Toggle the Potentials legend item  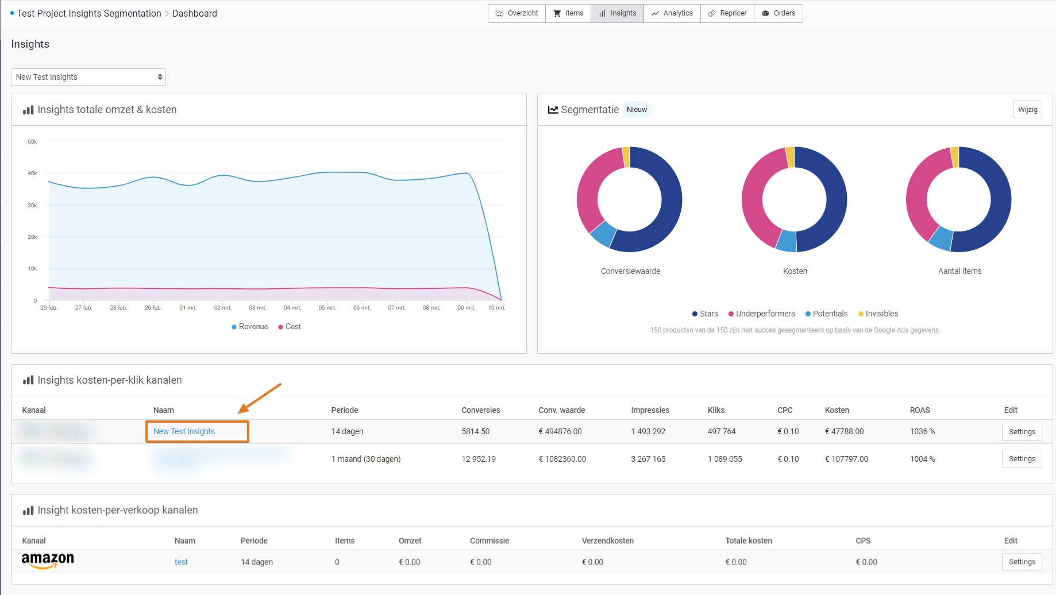click(826, 314)
